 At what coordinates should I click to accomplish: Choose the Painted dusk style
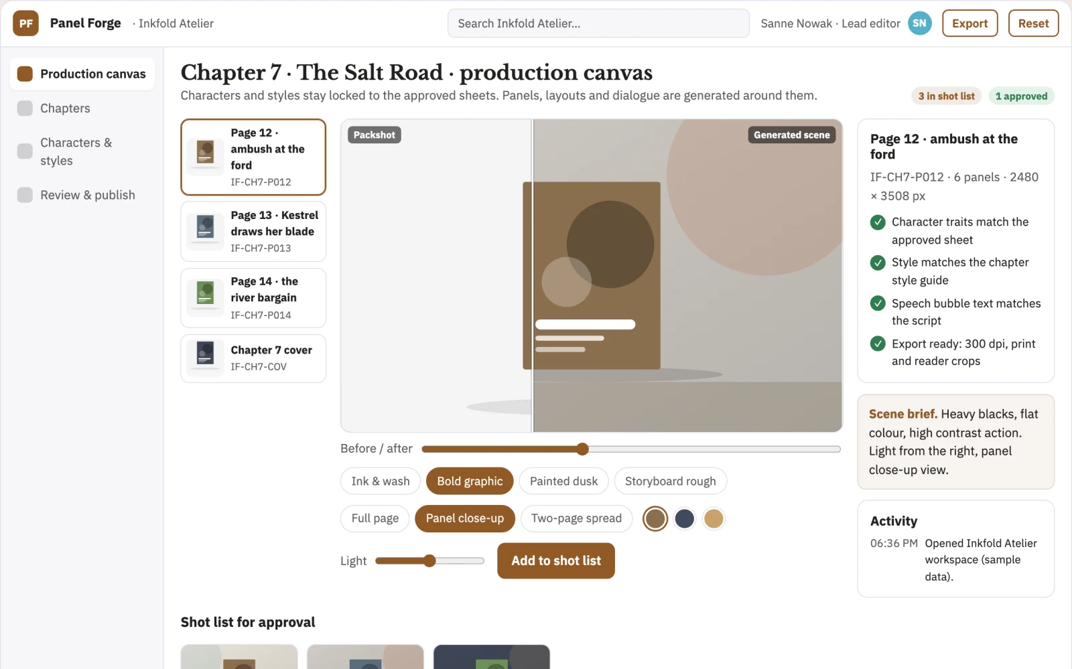point(563,481)
